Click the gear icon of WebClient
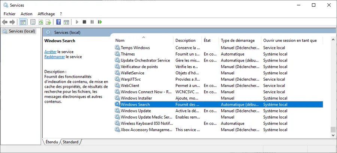 point(117,85)
